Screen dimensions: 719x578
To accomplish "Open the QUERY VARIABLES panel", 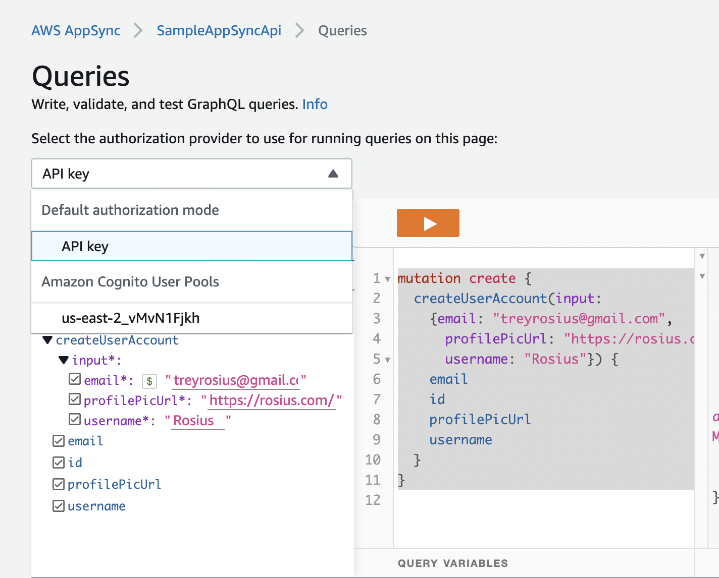I will pyautogui.click(x=453, y=563).
